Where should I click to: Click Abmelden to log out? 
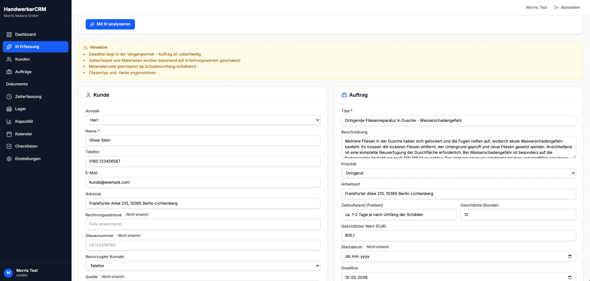(x=567, y=8)
